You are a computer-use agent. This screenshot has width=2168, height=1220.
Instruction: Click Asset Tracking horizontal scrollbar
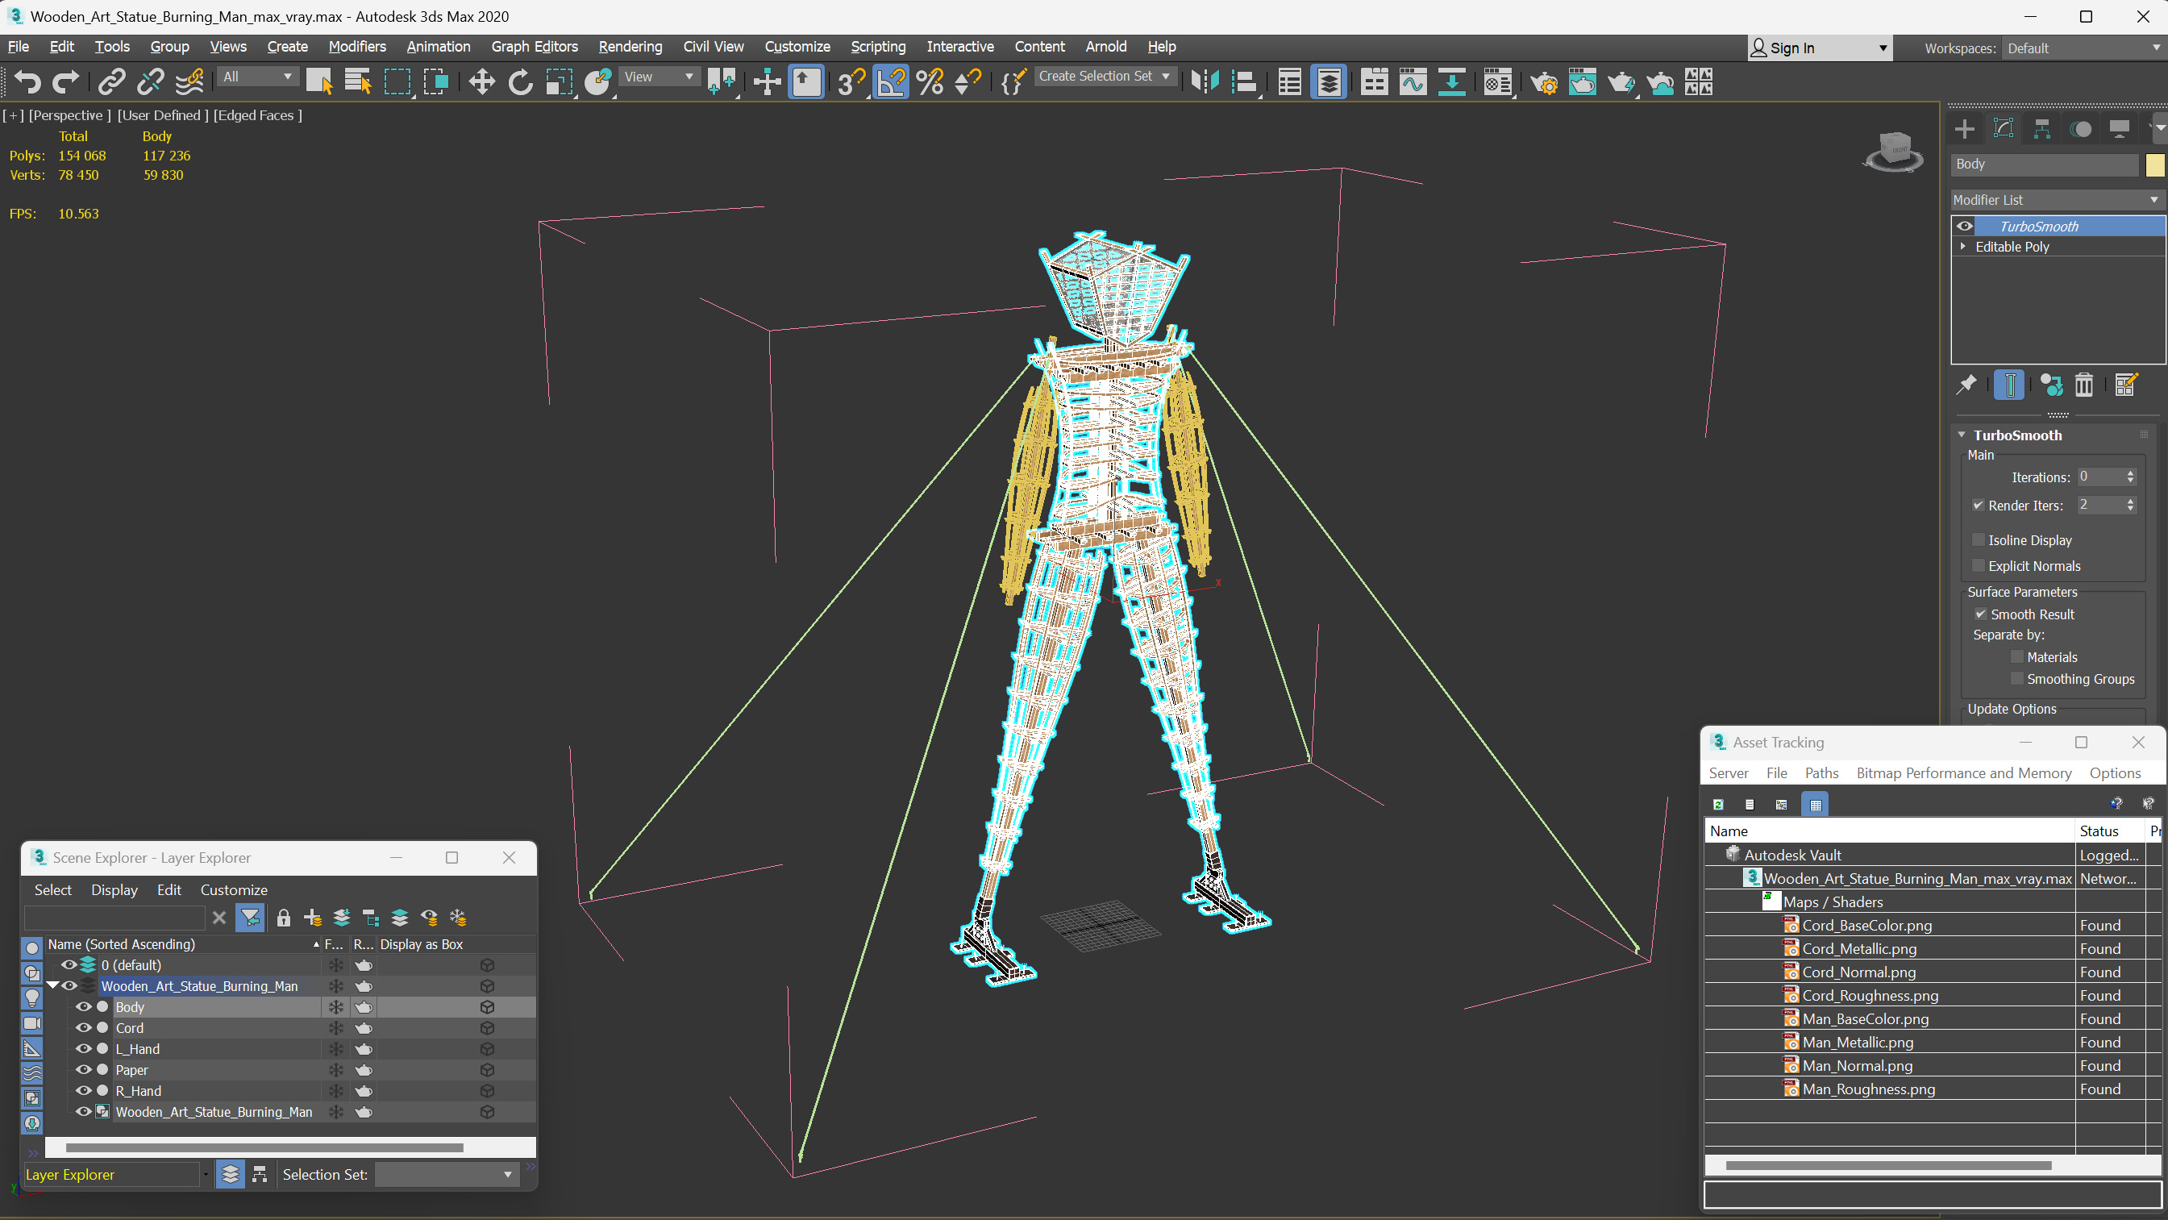click(1887, 1165)
